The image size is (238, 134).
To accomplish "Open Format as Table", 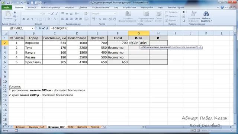I will [146, 16].
